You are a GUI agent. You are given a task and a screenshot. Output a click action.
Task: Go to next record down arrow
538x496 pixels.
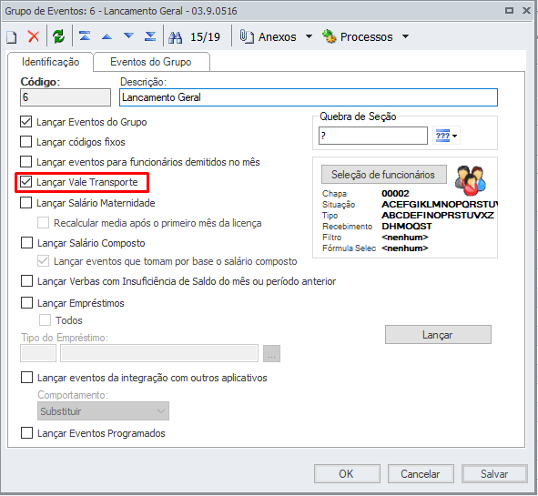pyautogui.click(x=128, y=35)
